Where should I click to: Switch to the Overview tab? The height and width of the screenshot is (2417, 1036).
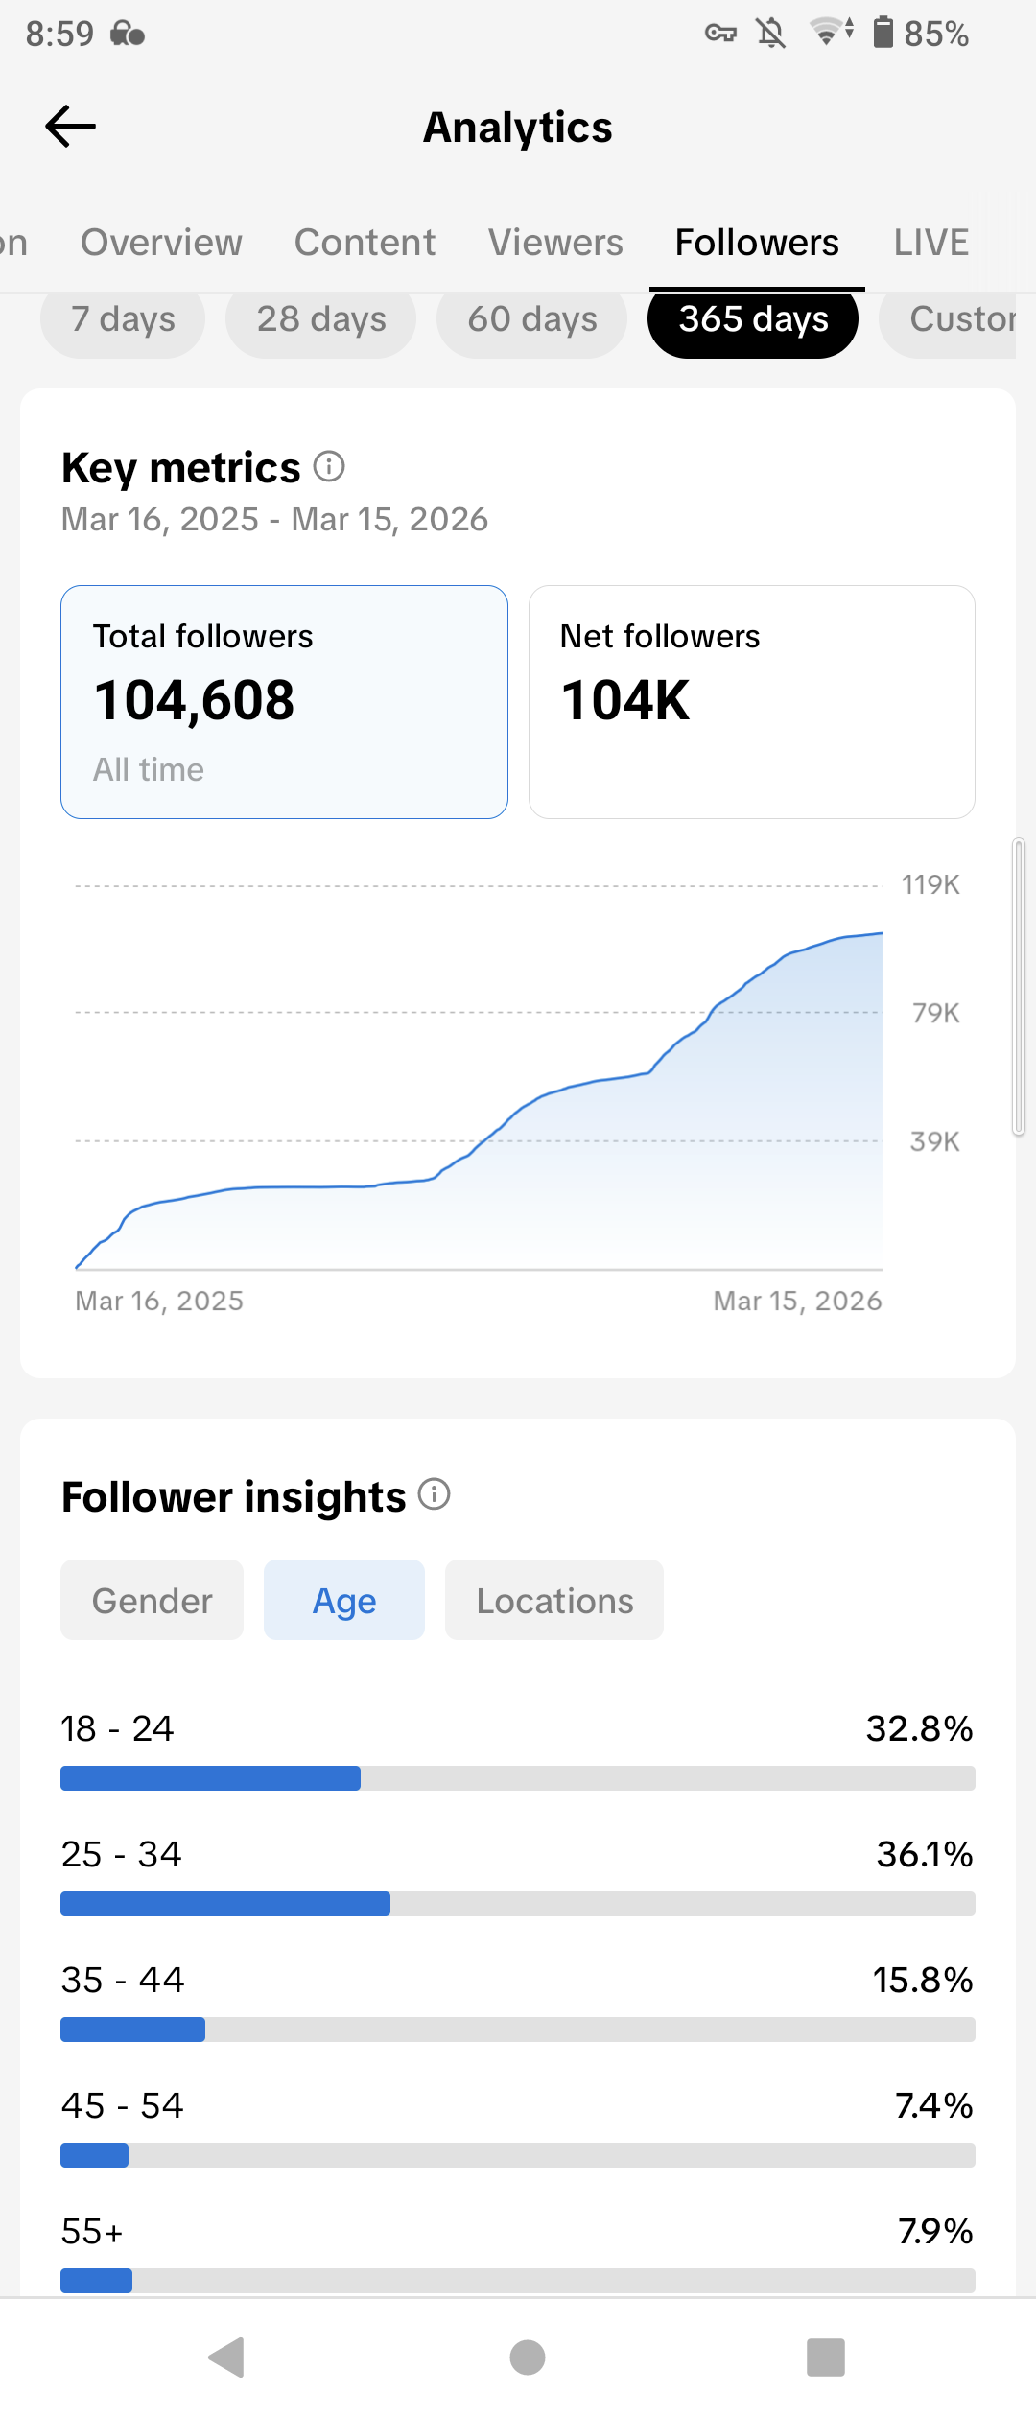(x=161, y=243)
